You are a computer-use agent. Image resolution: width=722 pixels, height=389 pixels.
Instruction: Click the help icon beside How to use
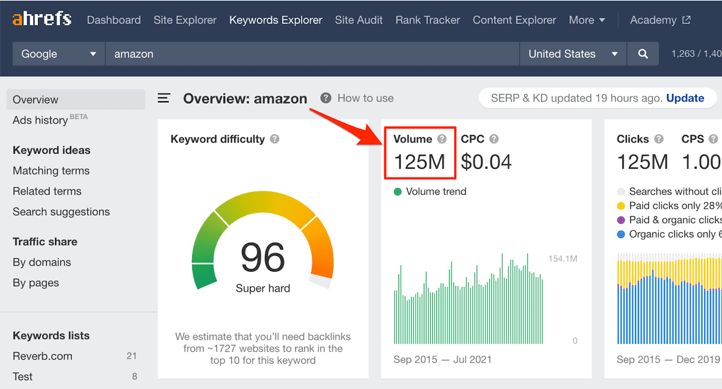pyautogui.click(x=326, y=98)
